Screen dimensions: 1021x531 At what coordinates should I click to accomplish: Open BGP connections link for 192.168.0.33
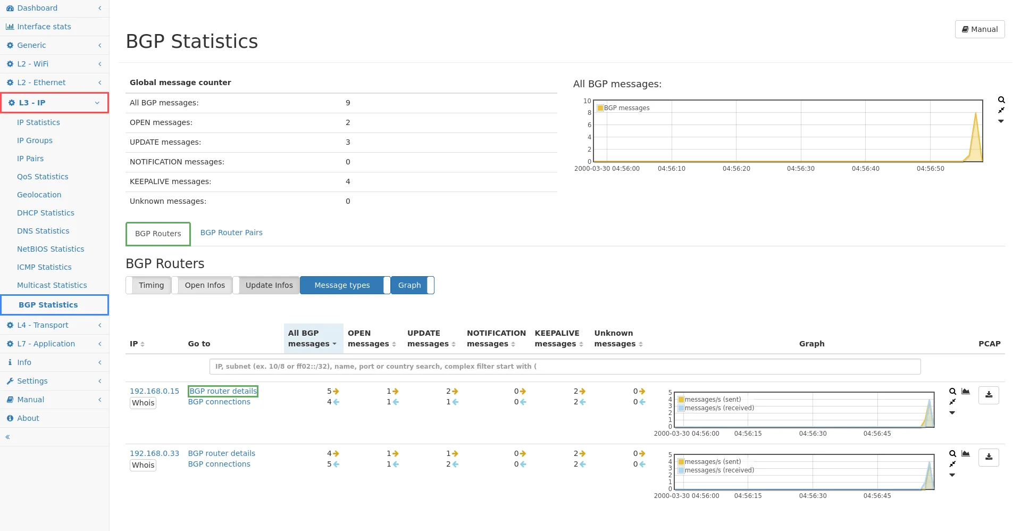coord(219,464)
